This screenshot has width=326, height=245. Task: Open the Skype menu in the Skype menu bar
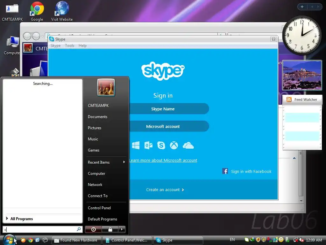click(x=55, y=46)
